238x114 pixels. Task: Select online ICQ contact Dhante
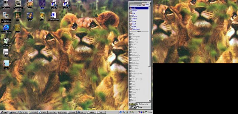coord(139,16)
